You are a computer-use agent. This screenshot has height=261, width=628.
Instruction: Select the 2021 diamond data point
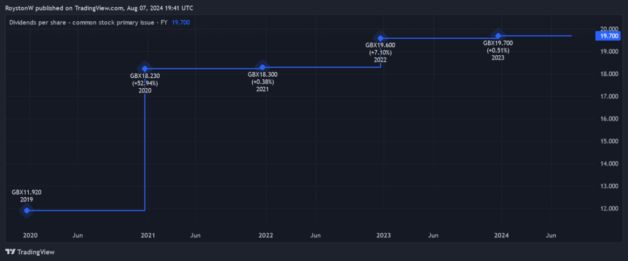coord(262,67)
